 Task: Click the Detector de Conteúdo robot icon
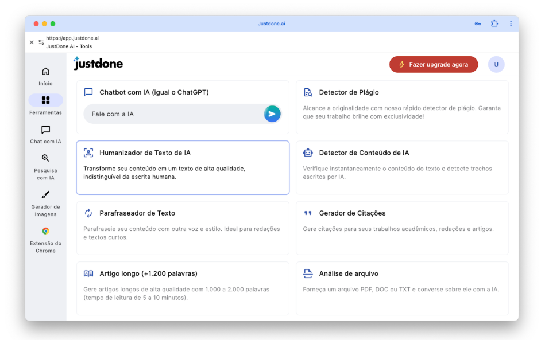tap(308, 153)
